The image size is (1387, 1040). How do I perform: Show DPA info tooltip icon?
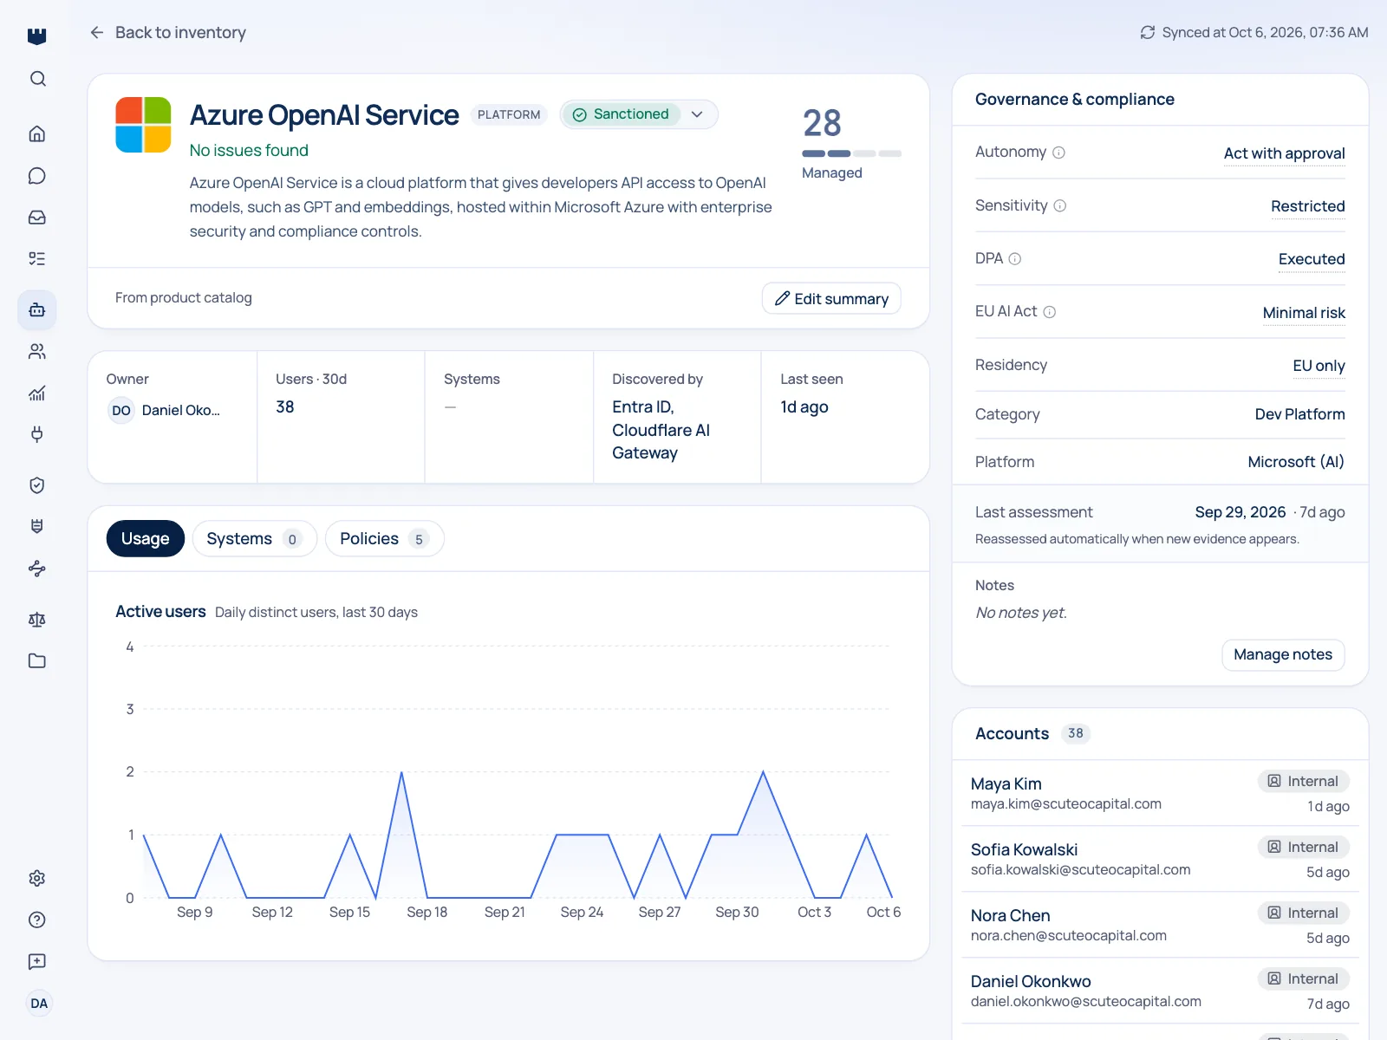[x=1015, y=259]
